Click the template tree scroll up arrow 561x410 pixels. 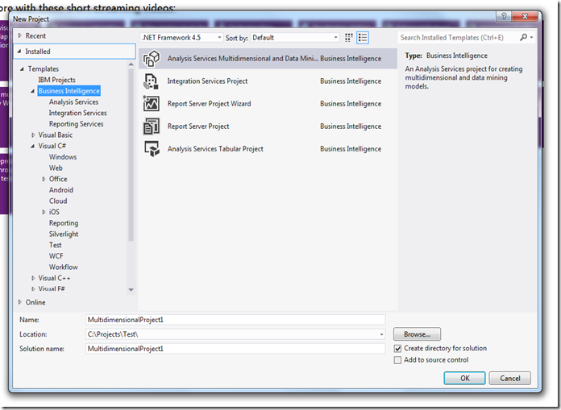point(131,64)
